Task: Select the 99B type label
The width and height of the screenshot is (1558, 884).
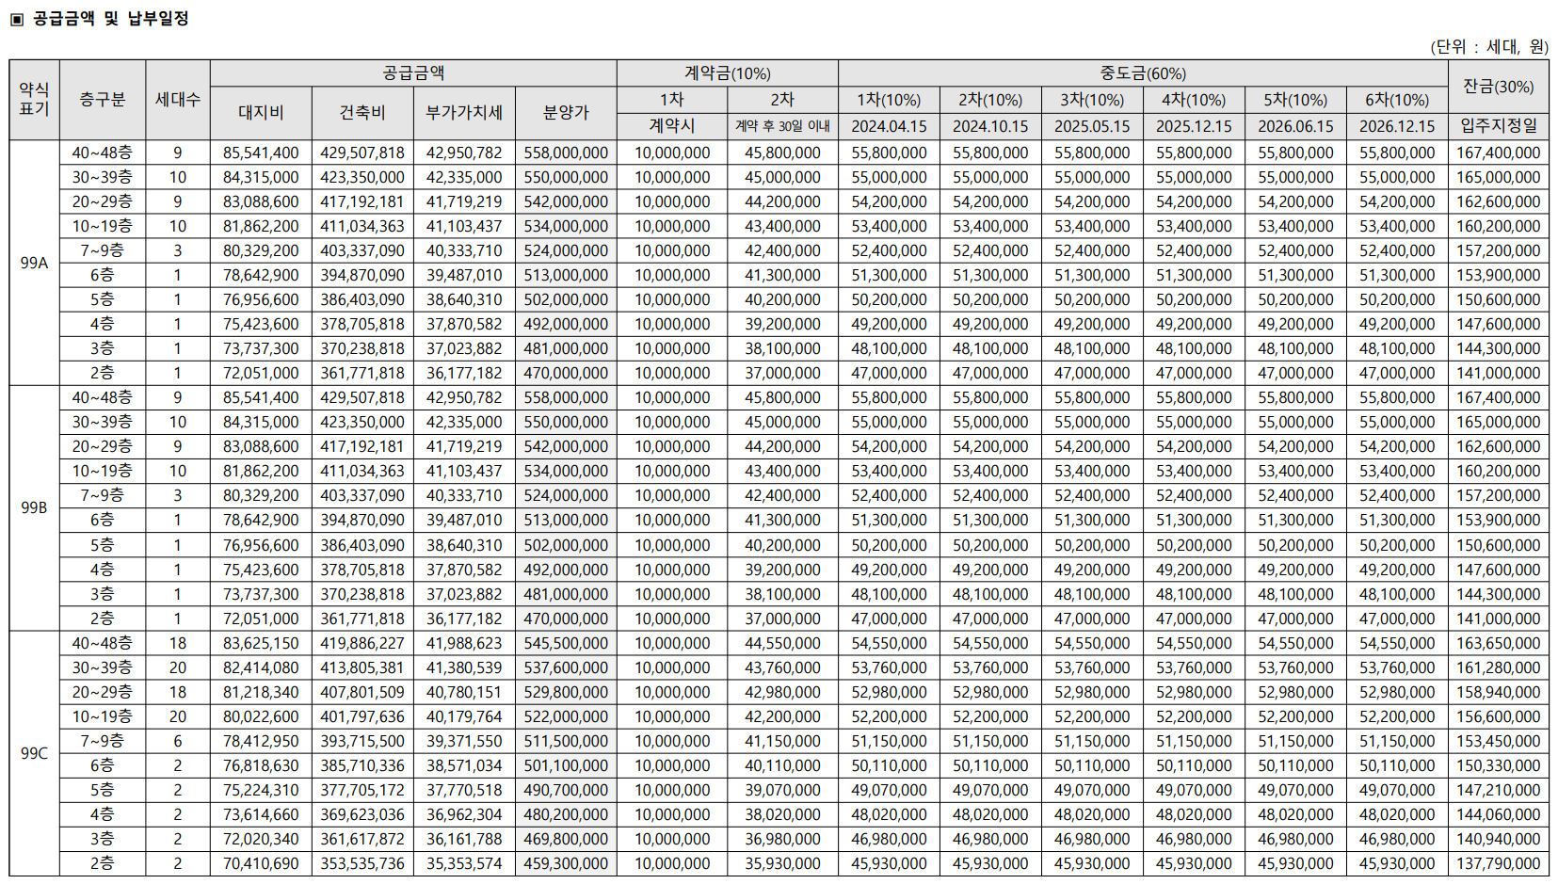Action: (x=34, y=507)
